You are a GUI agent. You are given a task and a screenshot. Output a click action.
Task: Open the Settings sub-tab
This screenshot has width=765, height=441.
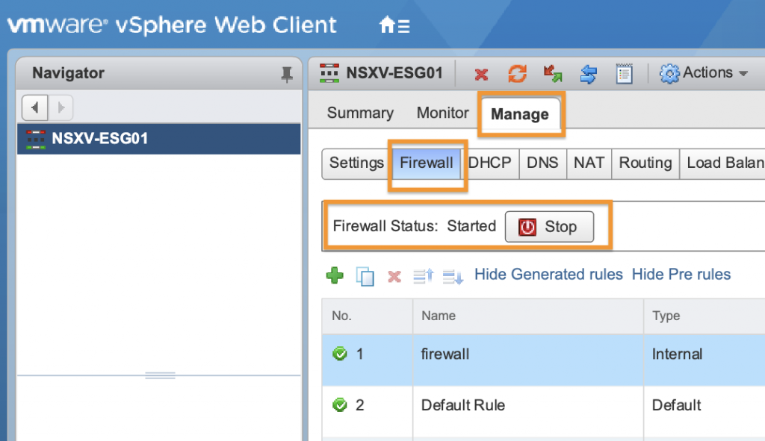pos(356,163)
